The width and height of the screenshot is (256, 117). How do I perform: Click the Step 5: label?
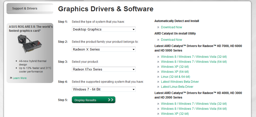coord(63,100)
